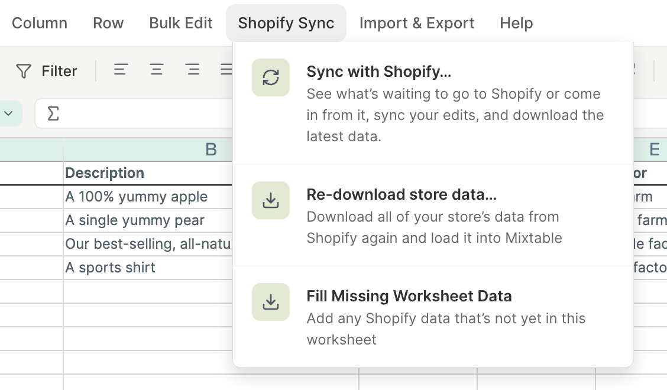The height and width of the screenshot is (390, 667).
Task: Click the Filter label in toolbar
Action: pos(59,71)
